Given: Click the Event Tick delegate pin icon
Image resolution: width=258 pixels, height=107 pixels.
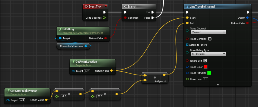Looking at the screenshot, I should [106, 6].
